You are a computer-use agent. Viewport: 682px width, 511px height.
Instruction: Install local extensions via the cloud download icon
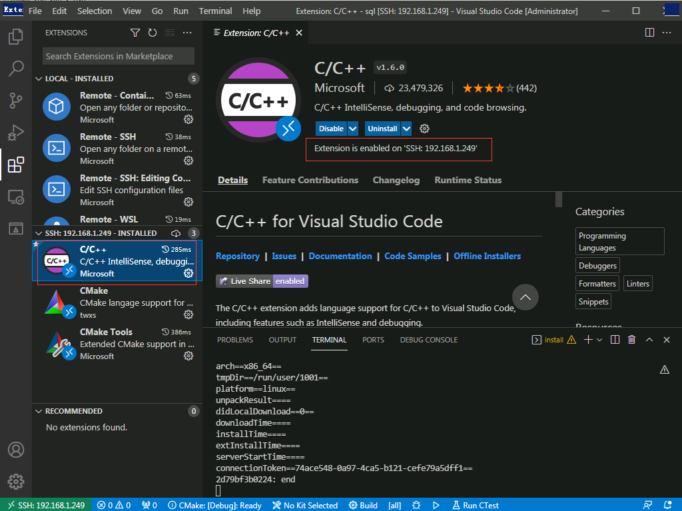pyautogui.click(x=176, y=233)
